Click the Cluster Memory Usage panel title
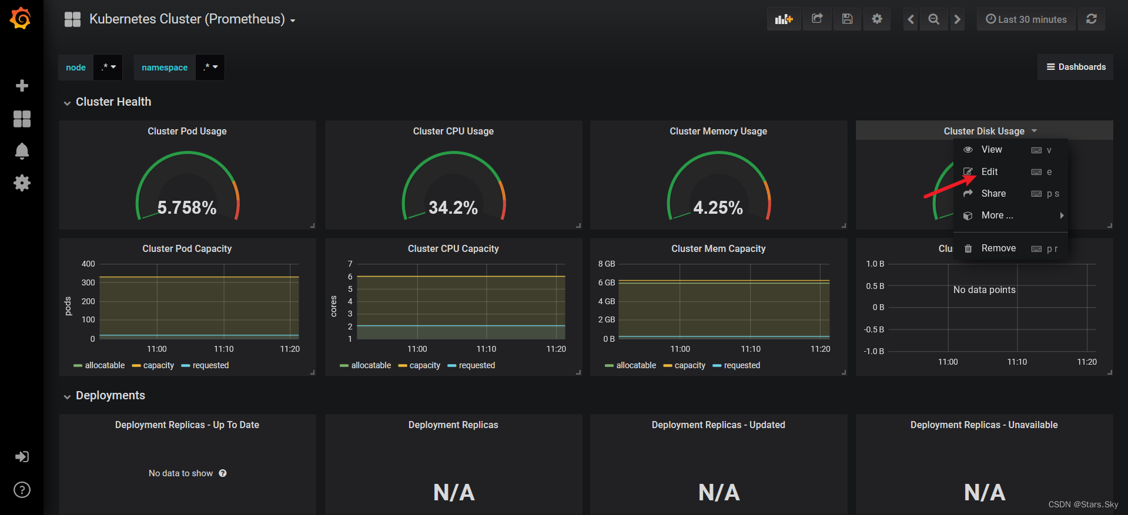The width and height of the screenshot is (1128, 515). tap(718, 132)
